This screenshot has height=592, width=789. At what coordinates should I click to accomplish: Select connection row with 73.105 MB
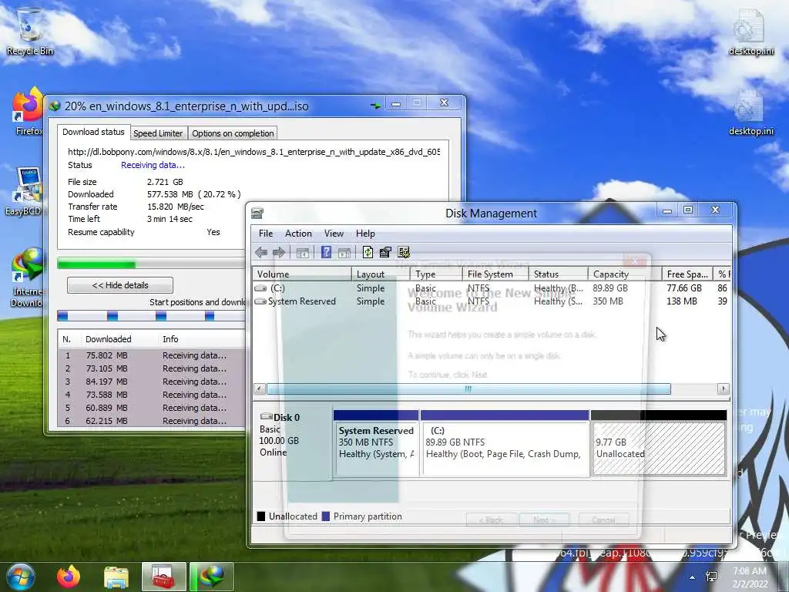pos(151,368)
